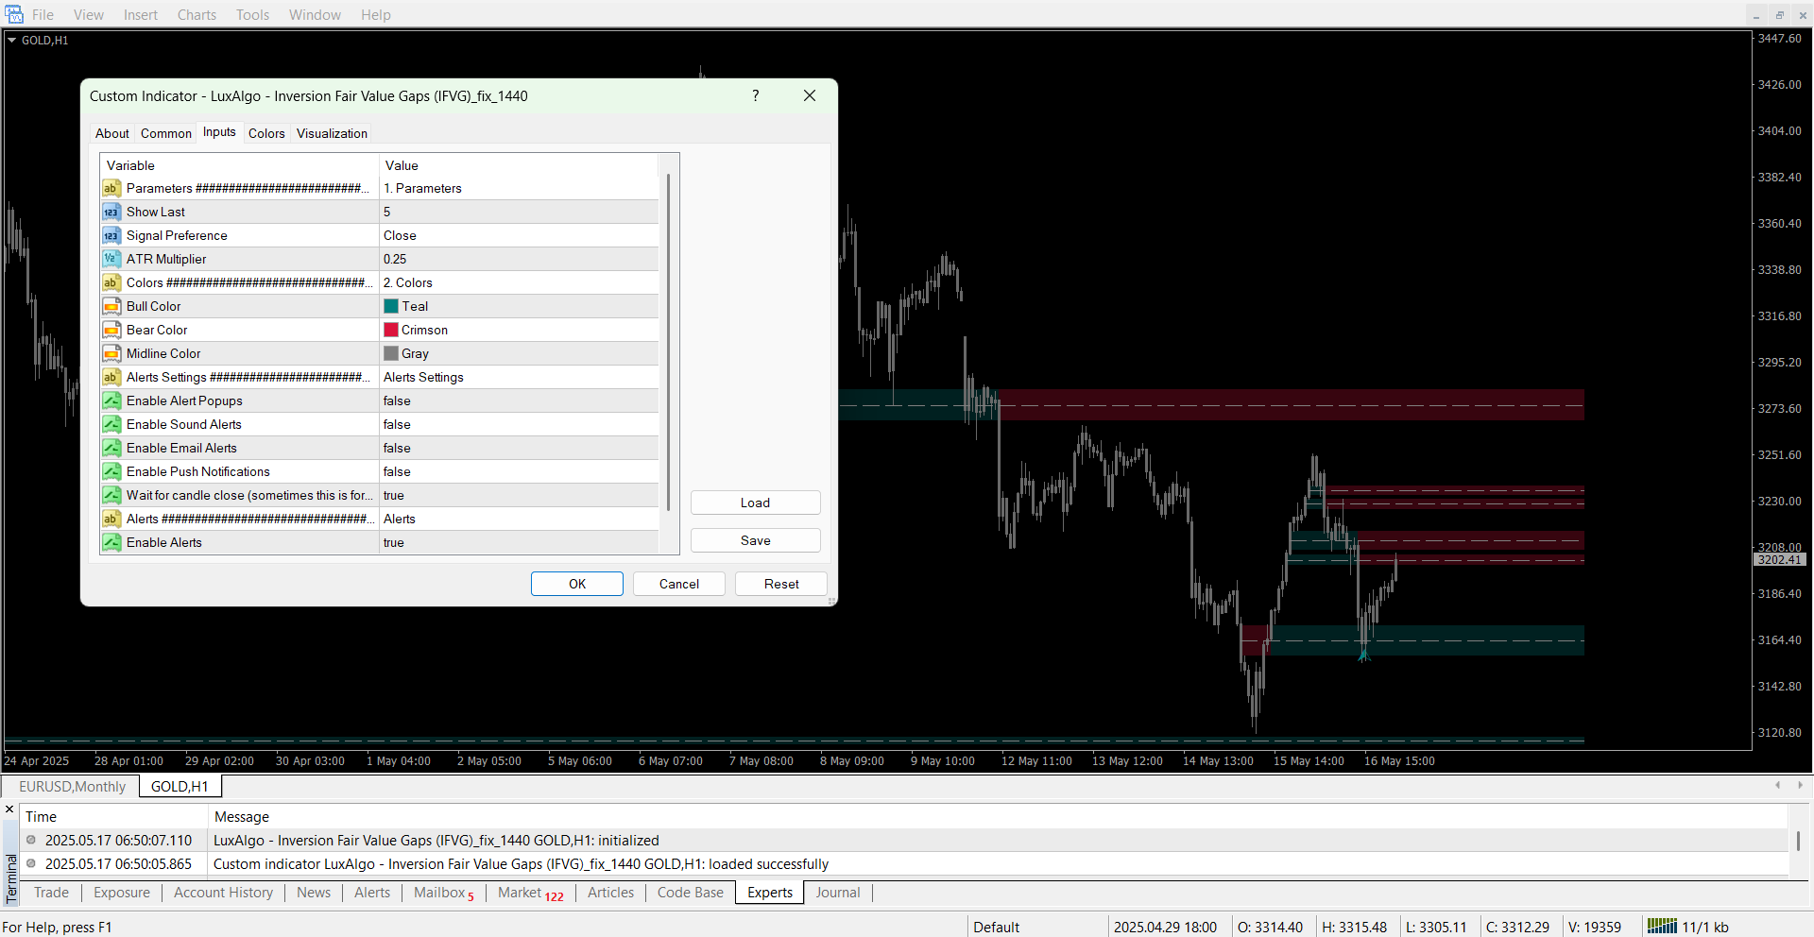
Task: Select the EURUSD,Monthly chart tab
Action: click(x=72, y=786)
